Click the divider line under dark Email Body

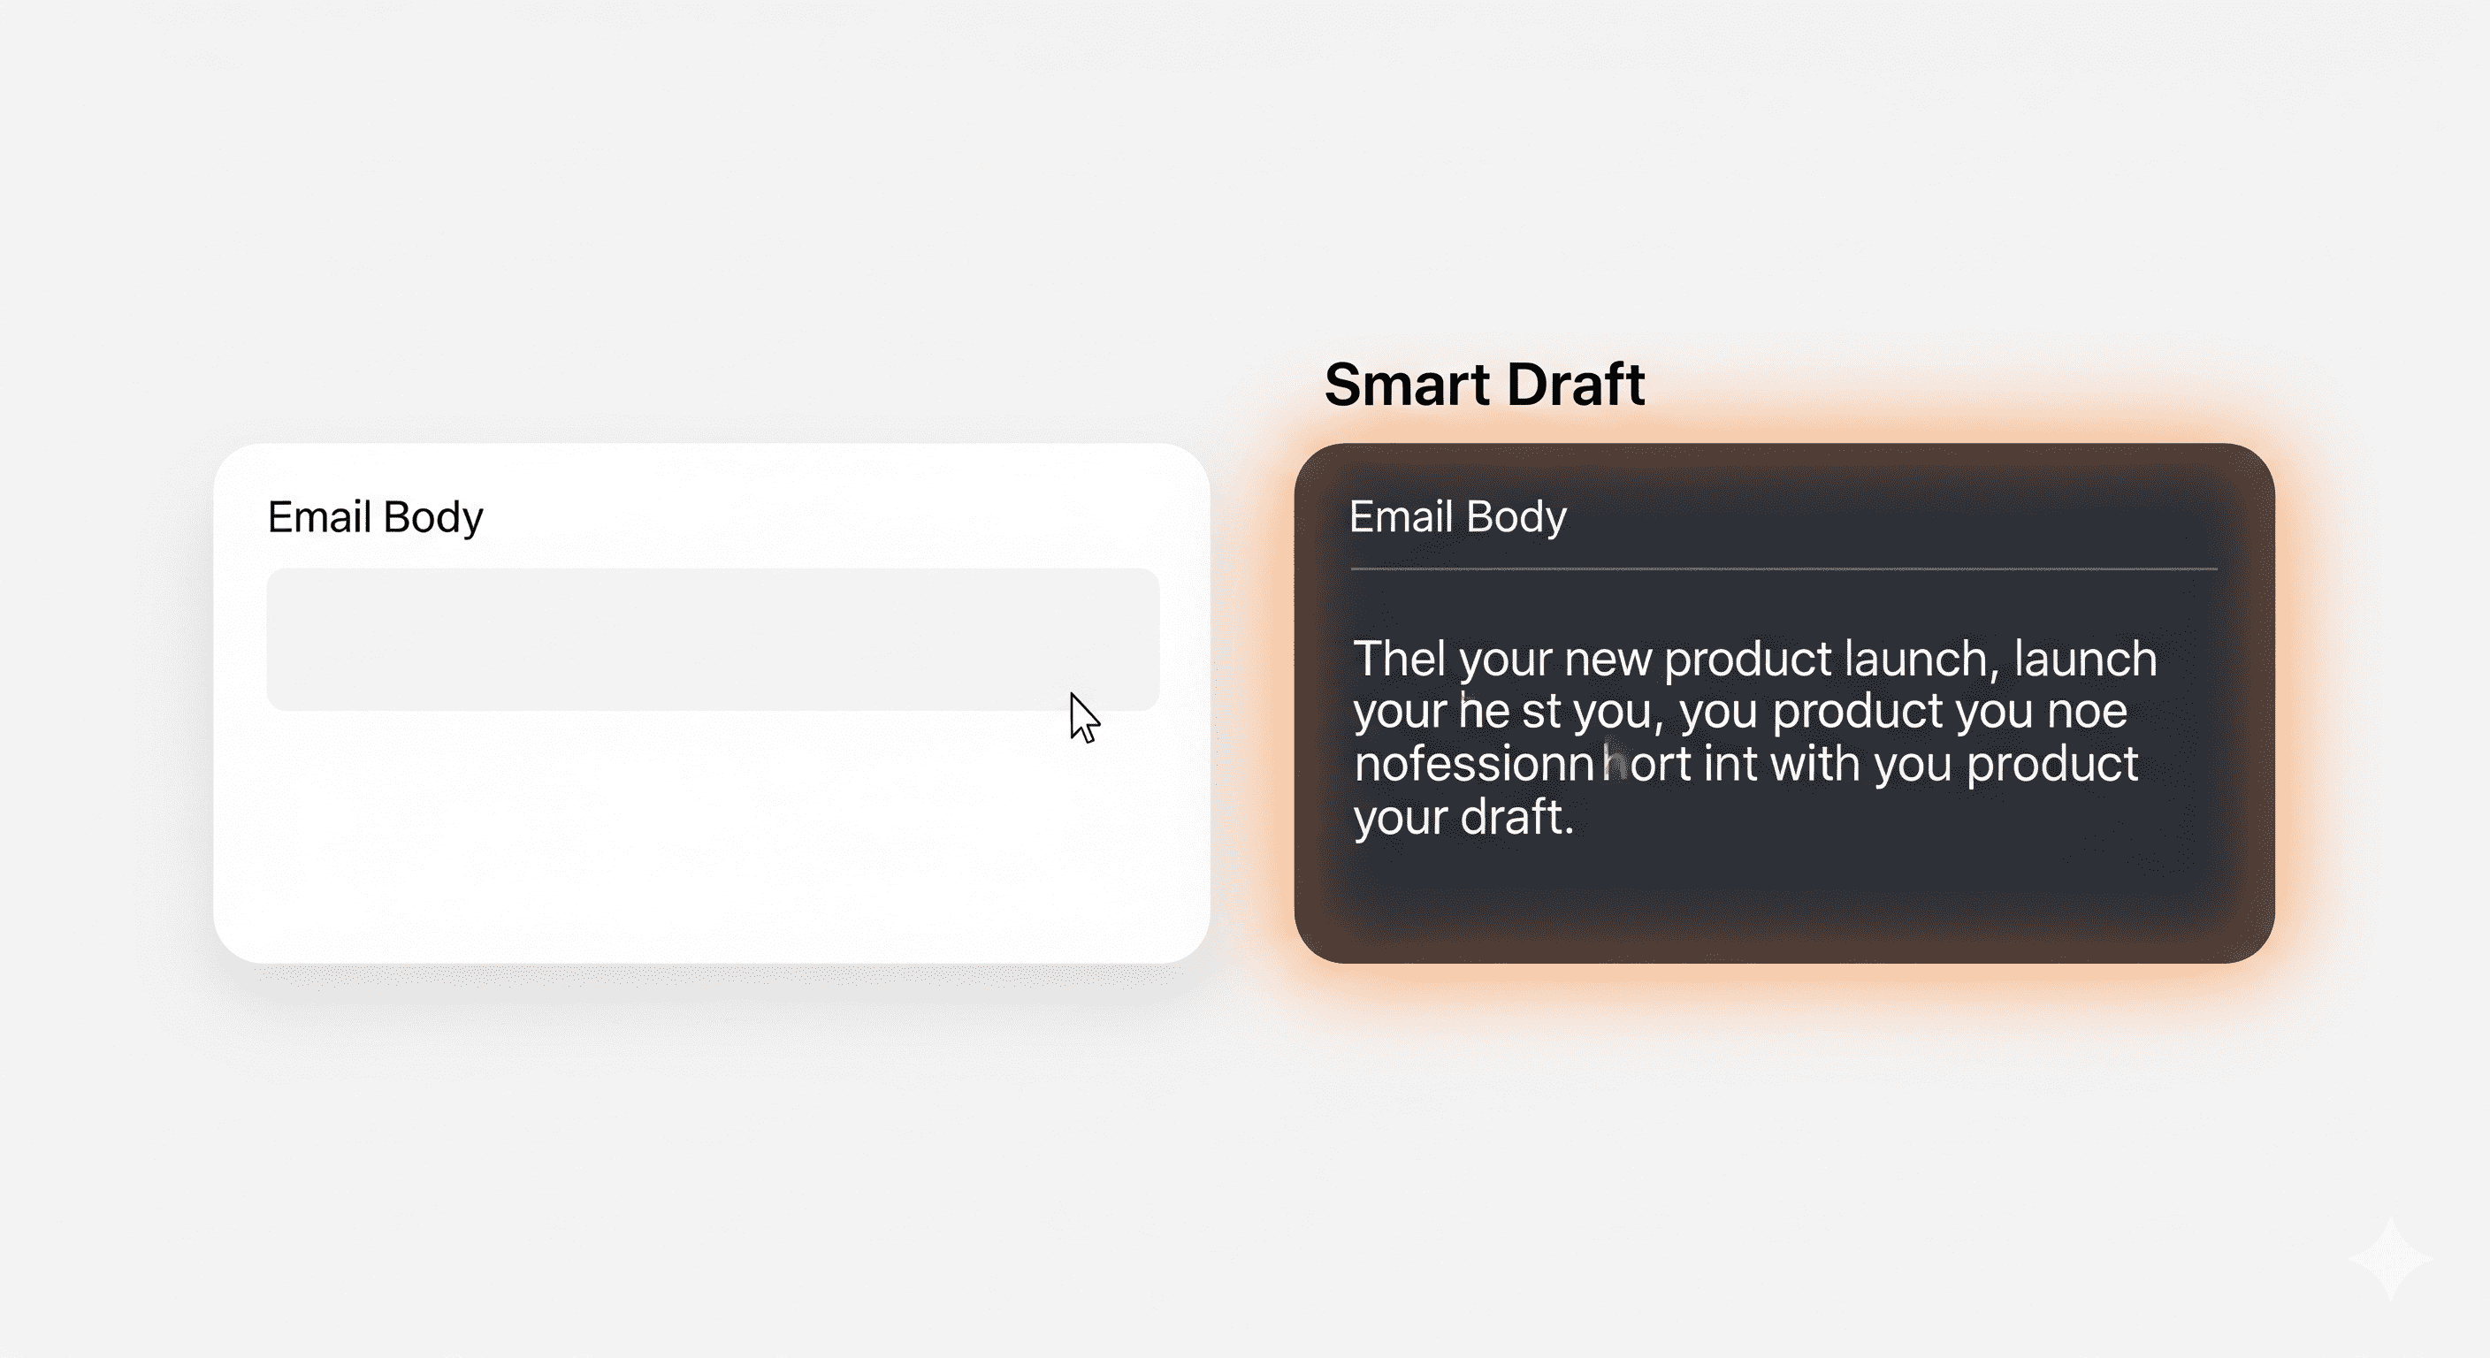click(1783, 569)
